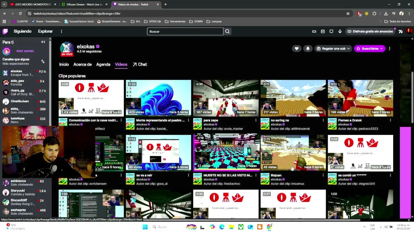This screenshot has width=414, height=232.
Task: Switch to the ElRoxen Stream browser tab
Action: (x=85, y=4)
